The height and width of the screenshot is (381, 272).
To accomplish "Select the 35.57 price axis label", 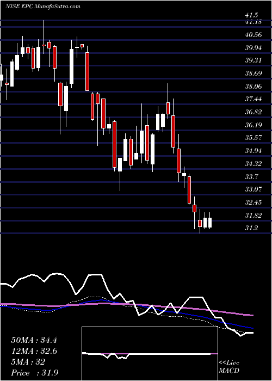I will 254,138.
